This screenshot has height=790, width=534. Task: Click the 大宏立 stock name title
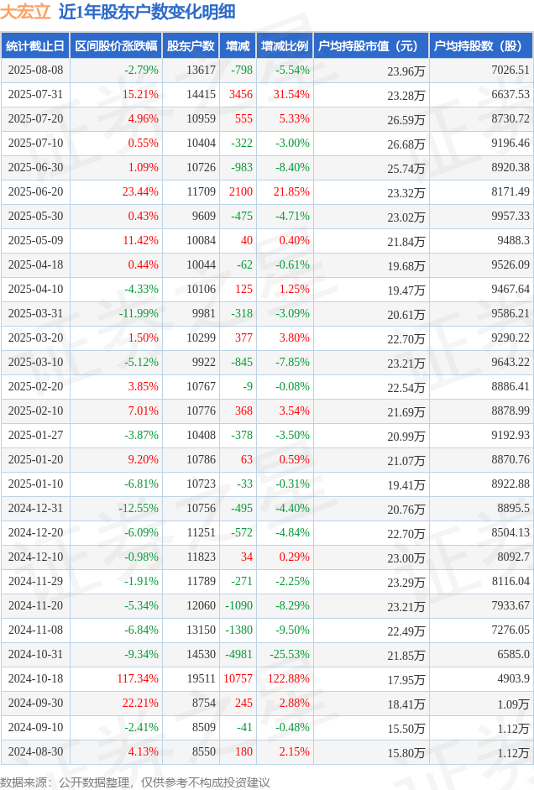(x=26, y=12)
